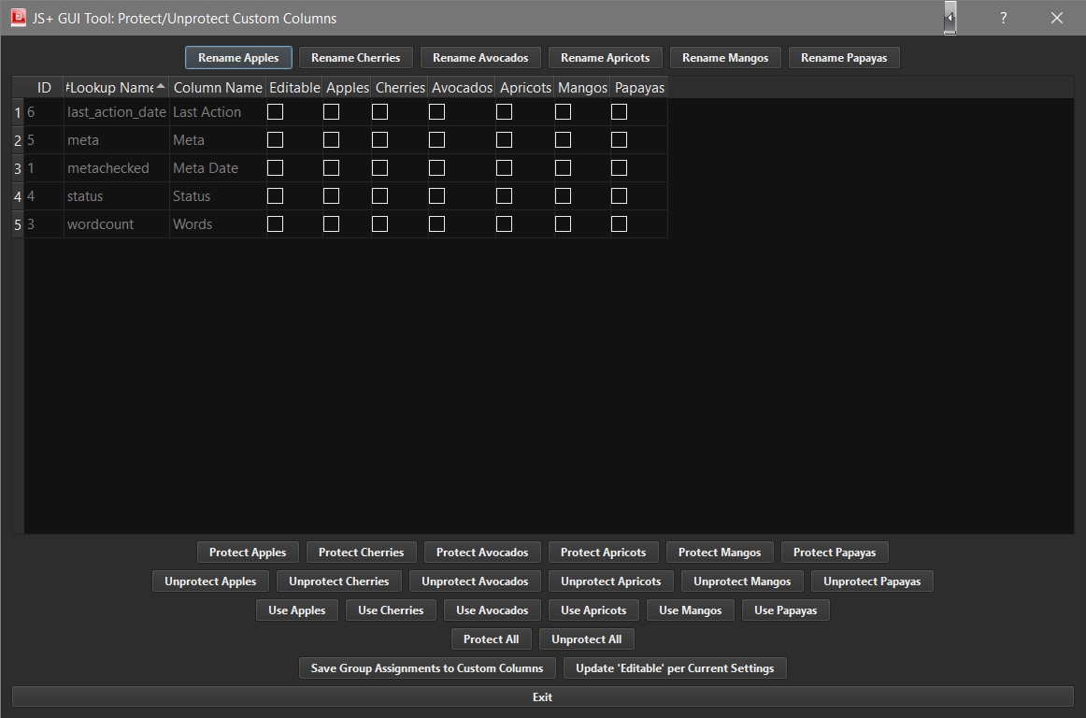The image size is (1086, 718).
Task: Click the ID column header
Action: pyautogui.click(x=44, y=87)
